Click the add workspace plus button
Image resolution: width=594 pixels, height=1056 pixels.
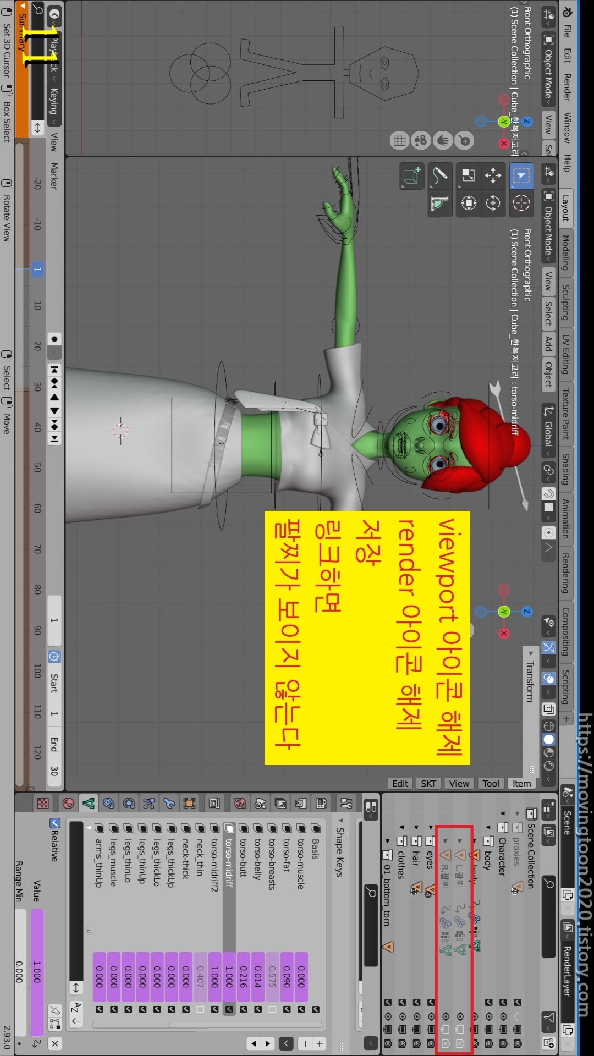pos(566,718)
